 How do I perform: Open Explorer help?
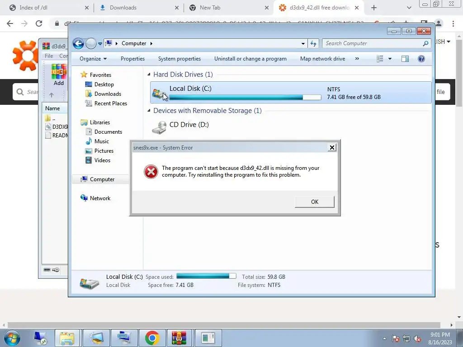coord(421,59)
